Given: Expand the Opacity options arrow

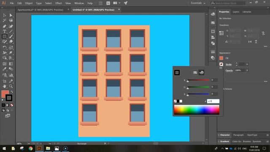Looking at the screenshot, I should (x=247, y=71).
